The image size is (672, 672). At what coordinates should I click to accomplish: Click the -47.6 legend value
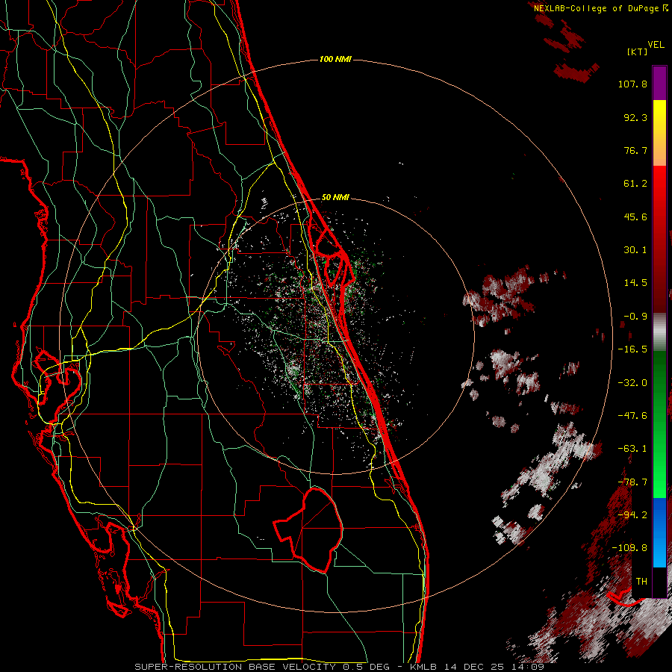click(x=632, y=416)
